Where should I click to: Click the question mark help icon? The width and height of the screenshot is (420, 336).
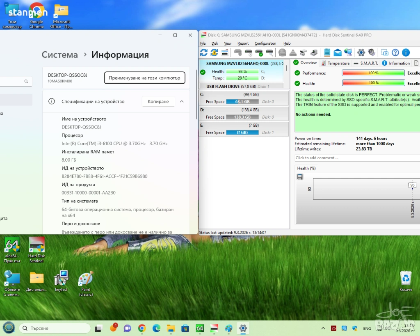pos(395,53)
